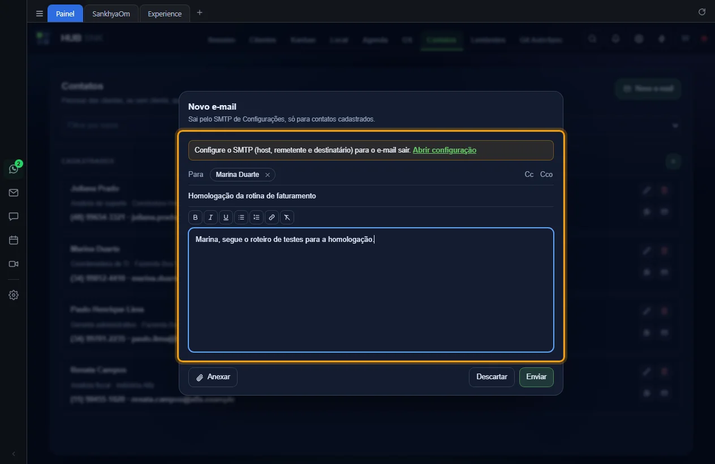The width and height of the screenshot is (715, 464).
Task: Click inside the e-mail body text area
Action: pos(371,290)
